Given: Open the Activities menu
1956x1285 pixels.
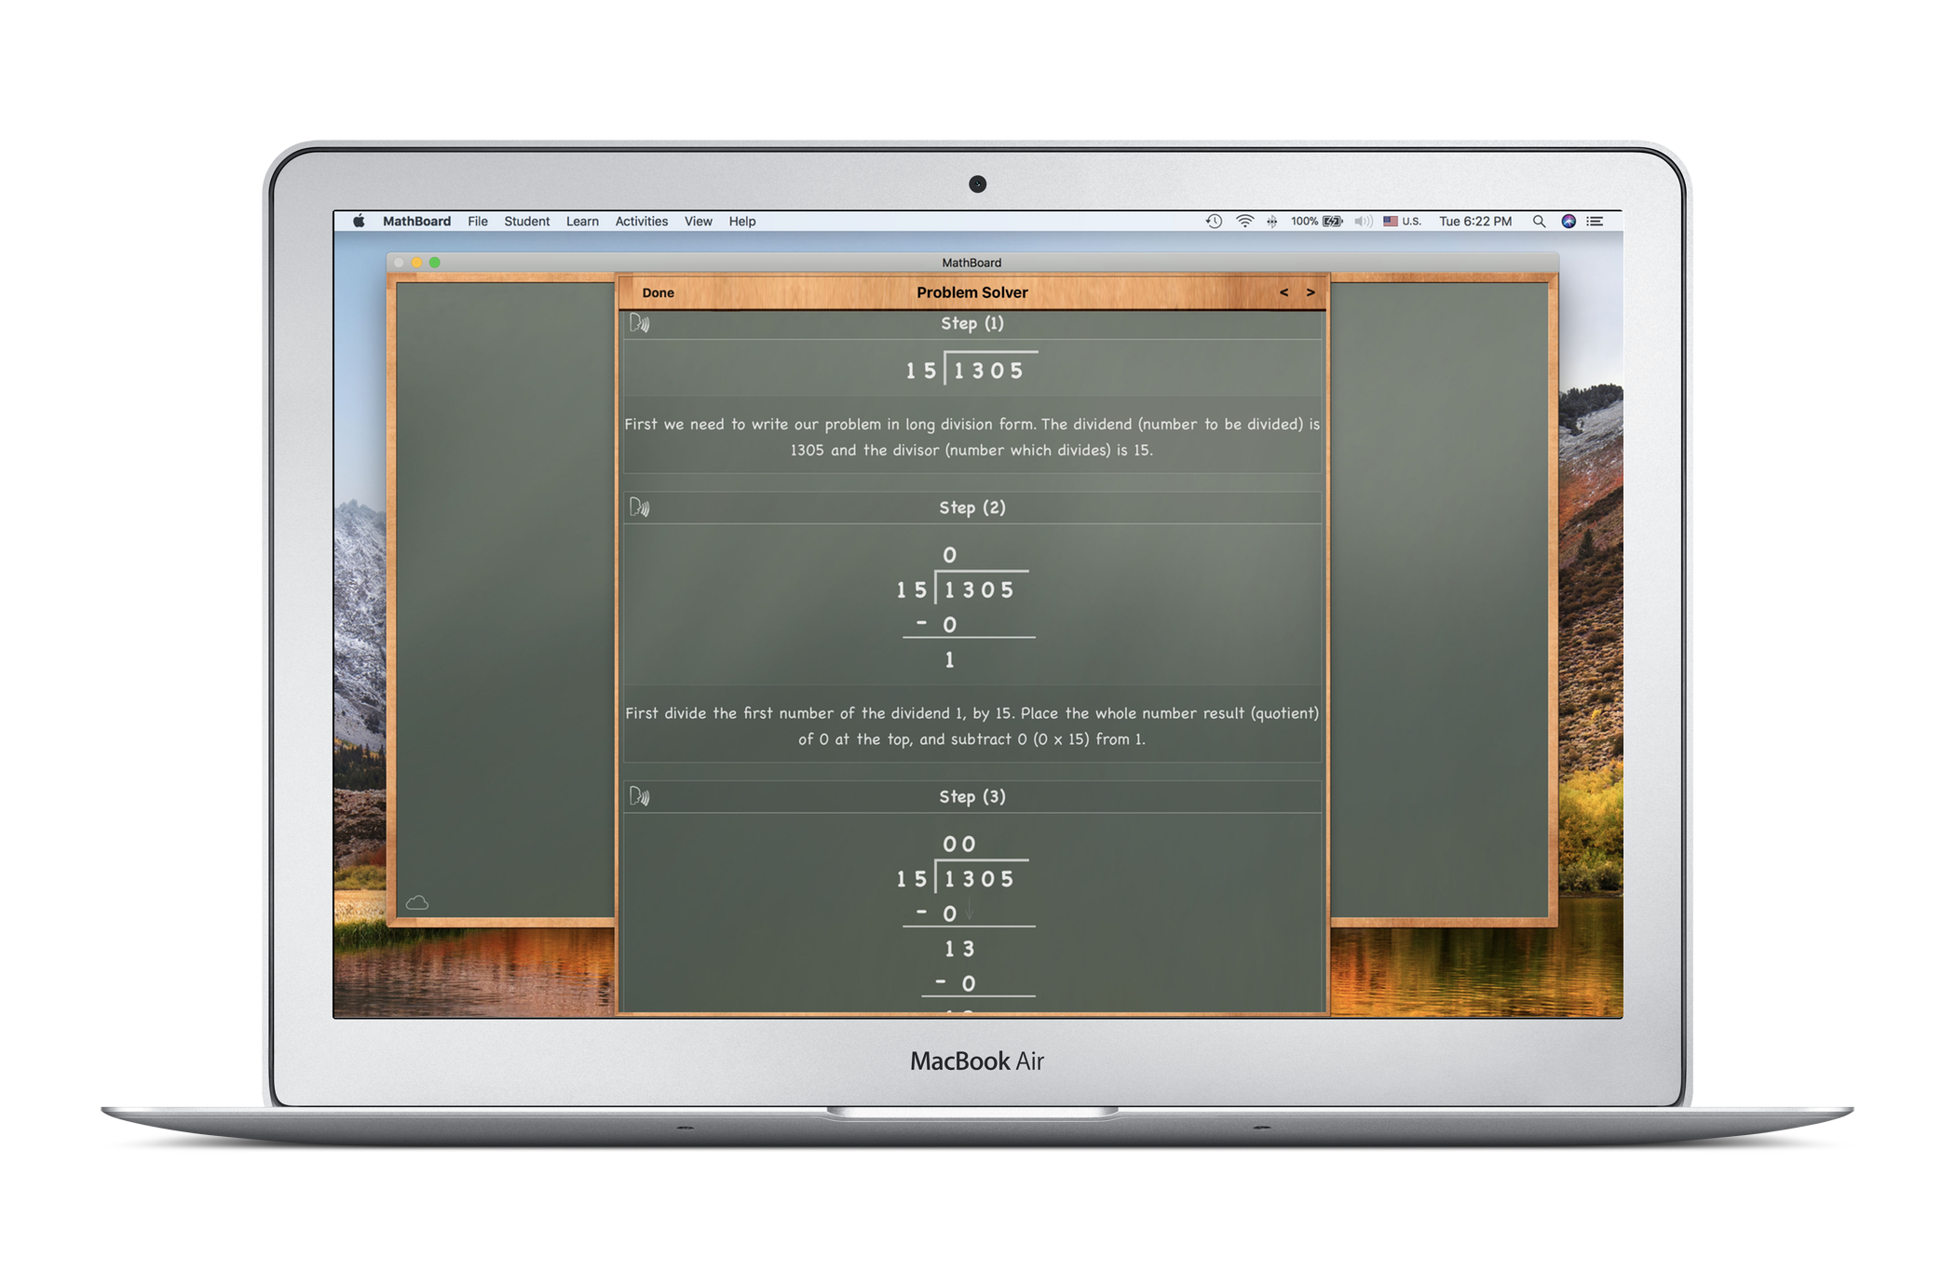Looking at the screenshot, I should [x=642, y=221].
